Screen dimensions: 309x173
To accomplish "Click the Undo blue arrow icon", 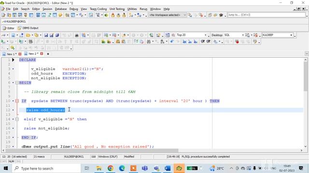I will click(x=172, y=42).
